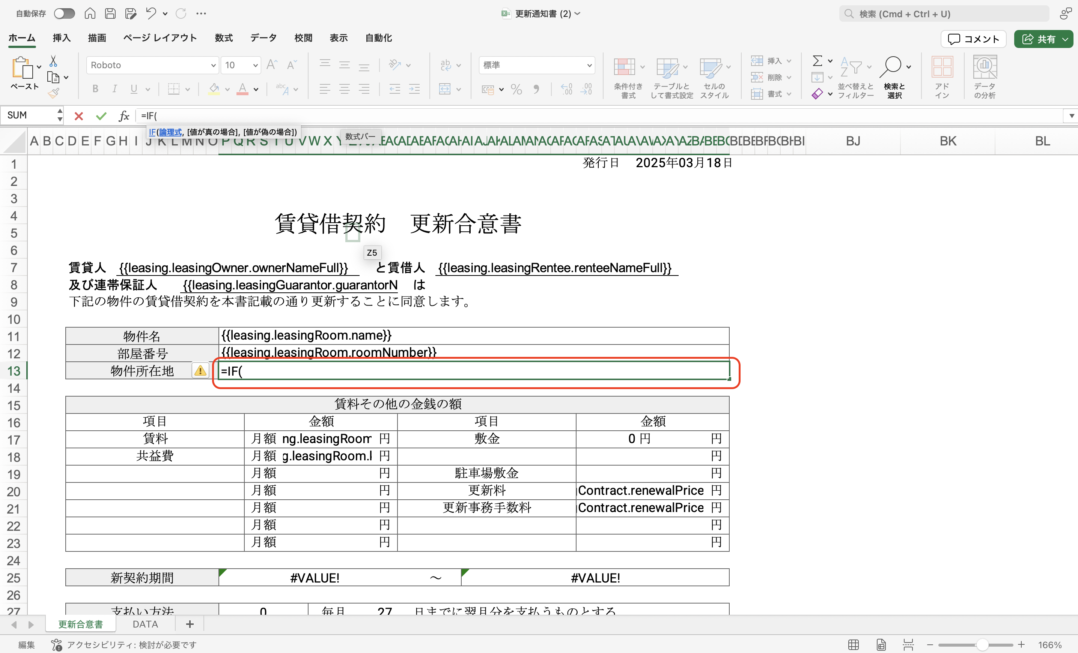This screenshot has height=653, width=1078.
Task: Click the wrap text icon
Action: click(x=446, y=65)
